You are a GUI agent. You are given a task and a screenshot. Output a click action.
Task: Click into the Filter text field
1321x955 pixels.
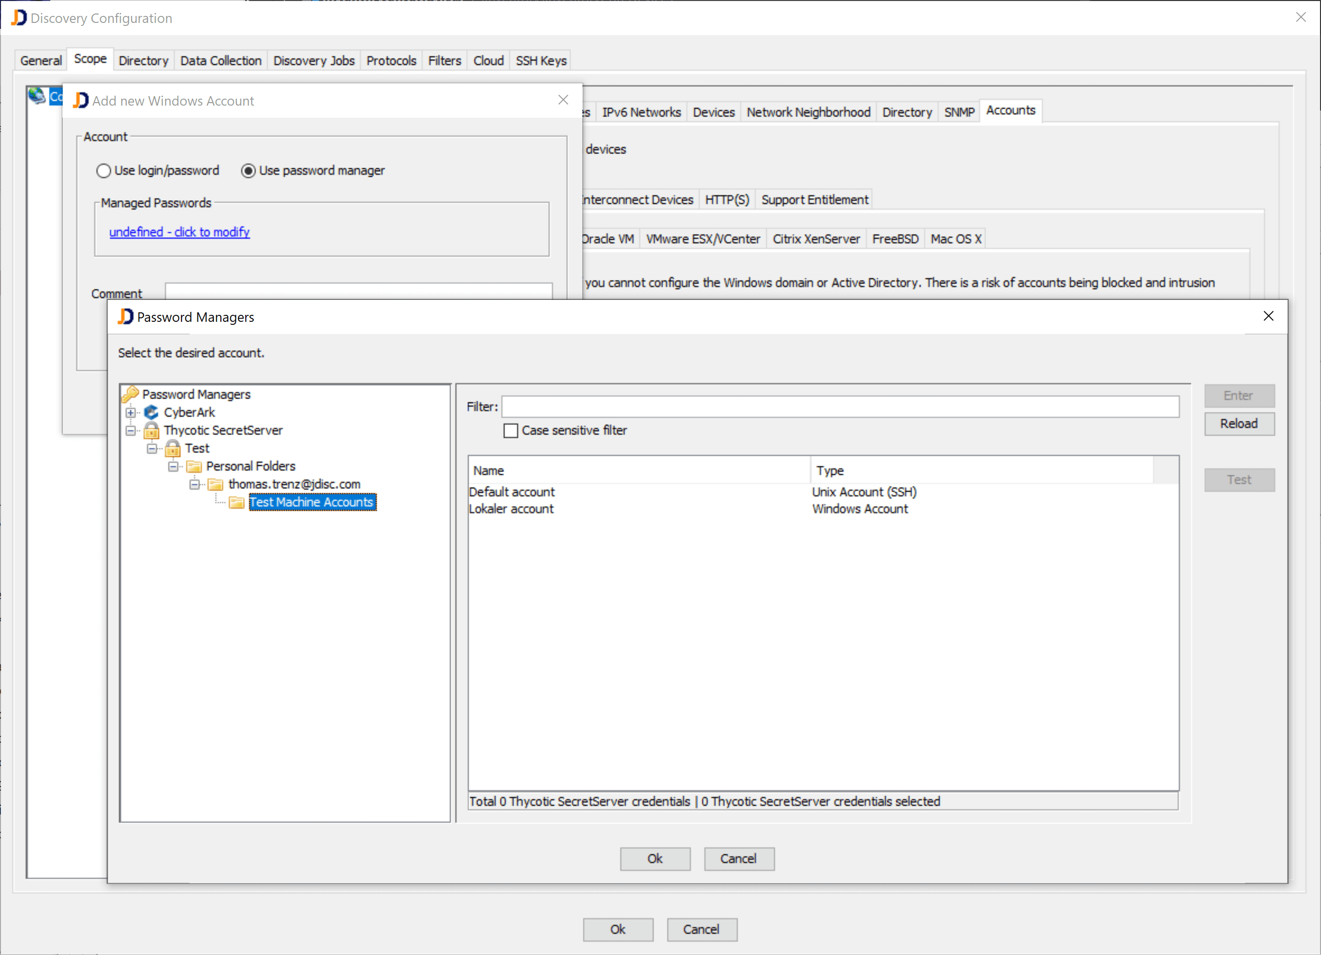click(840, 406)
